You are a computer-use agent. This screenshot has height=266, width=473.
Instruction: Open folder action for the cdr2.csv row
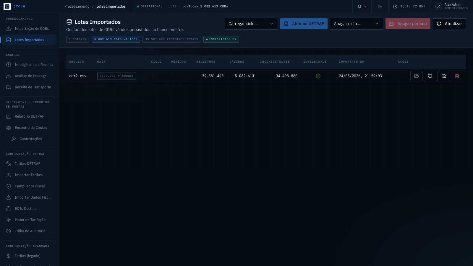417,76
